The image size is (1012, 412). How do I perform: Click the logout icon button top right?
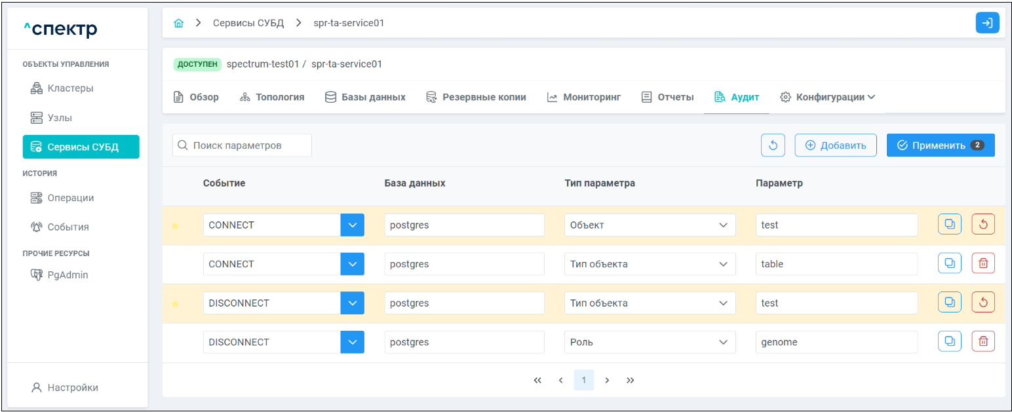pos(987,23)
